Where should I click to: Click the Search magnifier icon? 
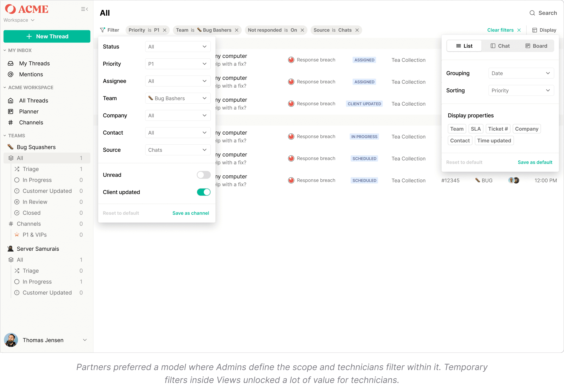click(x=532, y=13)
